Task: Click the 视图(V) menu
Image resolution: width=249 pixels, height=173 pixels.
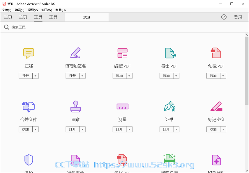Action: pyautogui.click(x=33, y=10)
